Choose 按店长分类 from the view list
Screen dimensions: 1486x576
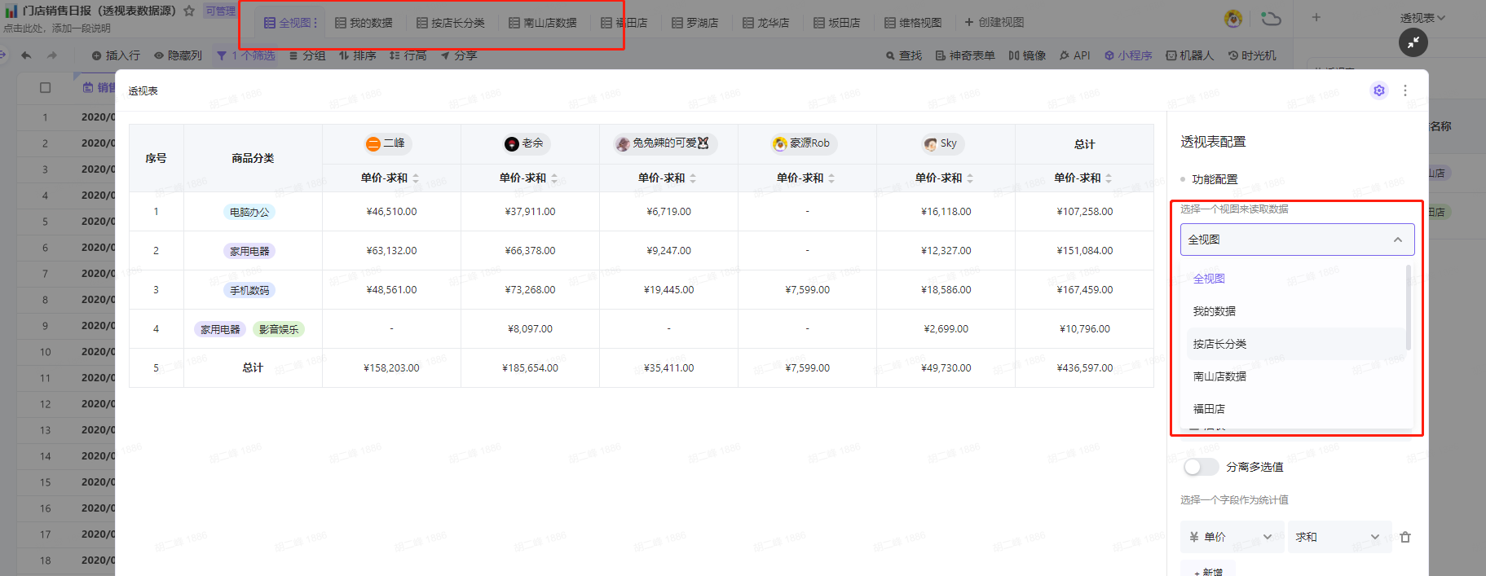pos(1219,344)
